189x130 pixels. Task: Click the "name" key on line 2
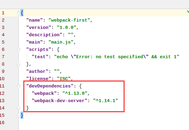click(x=34, y=20)
